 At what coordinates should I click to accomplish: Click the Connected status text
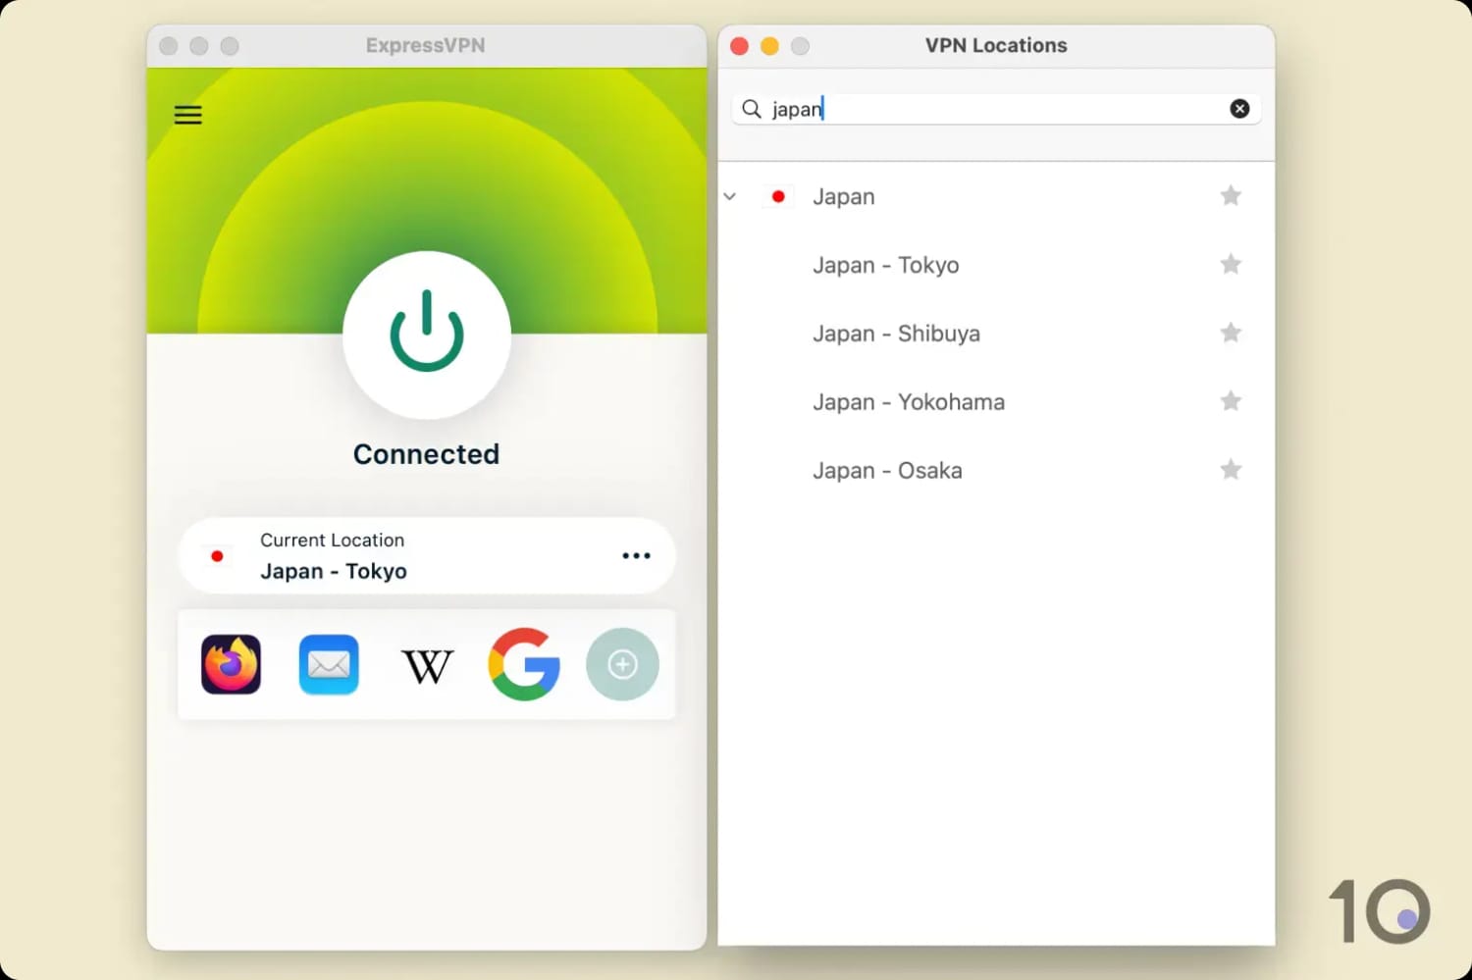click(426, 454)
